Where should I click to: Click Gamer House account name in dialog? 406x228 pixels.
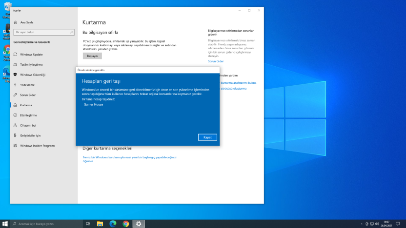[93, 104]
